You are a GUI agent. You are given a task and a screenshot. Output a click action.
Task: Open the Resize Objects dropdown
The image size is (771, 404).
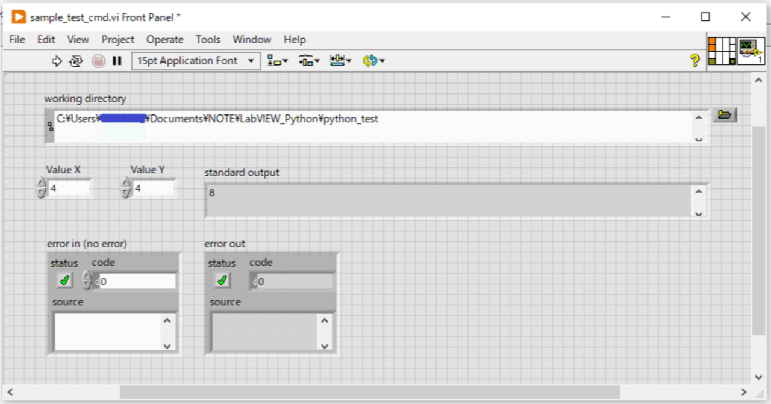341,60
